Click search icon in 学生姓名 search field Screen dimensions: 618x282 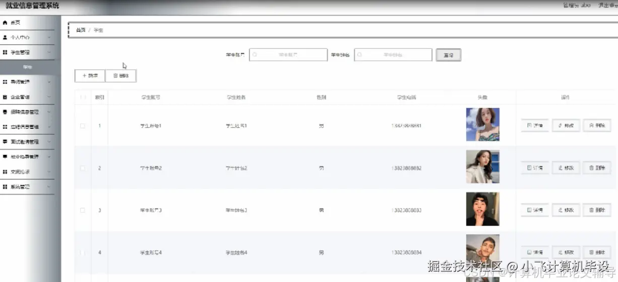pos(360,55)
